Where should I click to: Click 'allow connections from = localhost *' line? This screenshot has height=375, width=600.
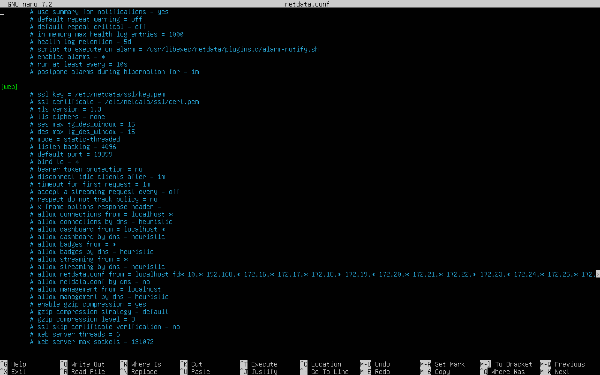pos(101,214)
